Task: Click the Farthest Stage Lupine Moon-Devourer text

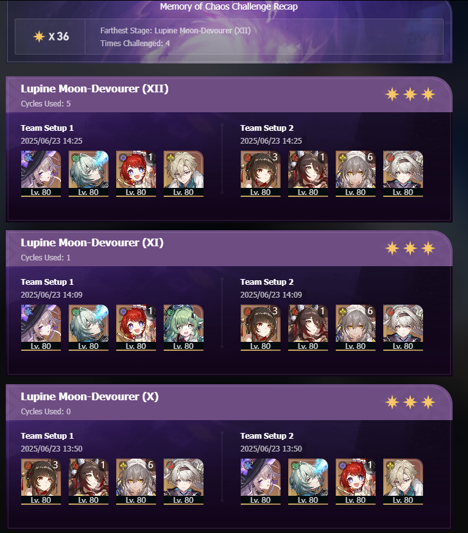Action: click(175, 31)
